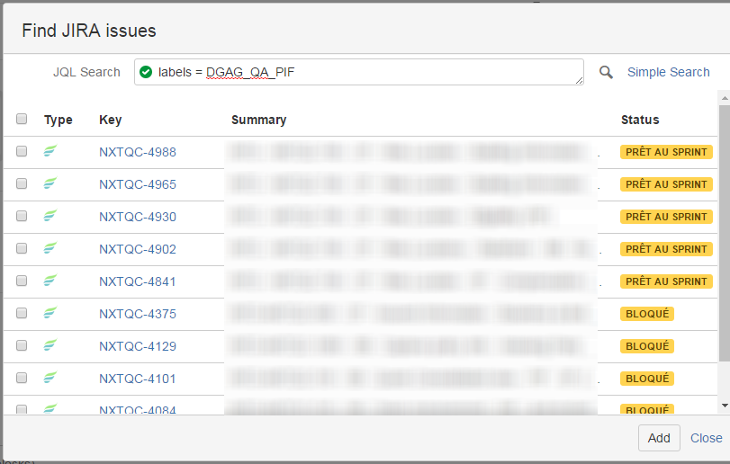Check the box for NXTQC-4101

point(22,378)
